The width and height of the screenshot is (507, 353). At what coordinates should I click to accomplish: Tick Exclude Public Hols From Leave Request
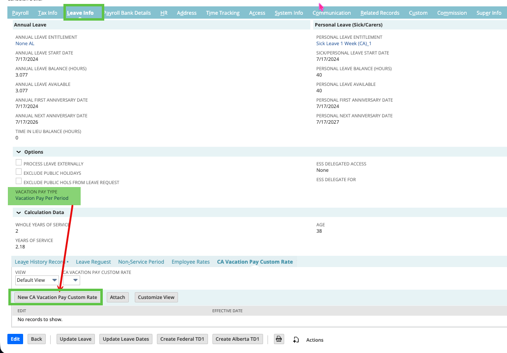click(19, 181)
